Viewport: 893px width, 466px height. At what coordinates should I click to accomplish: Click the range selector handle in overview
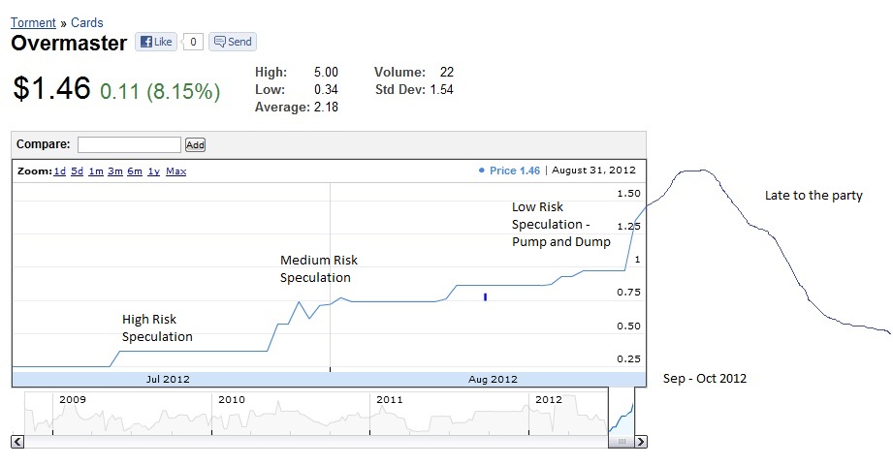[622, 442]
